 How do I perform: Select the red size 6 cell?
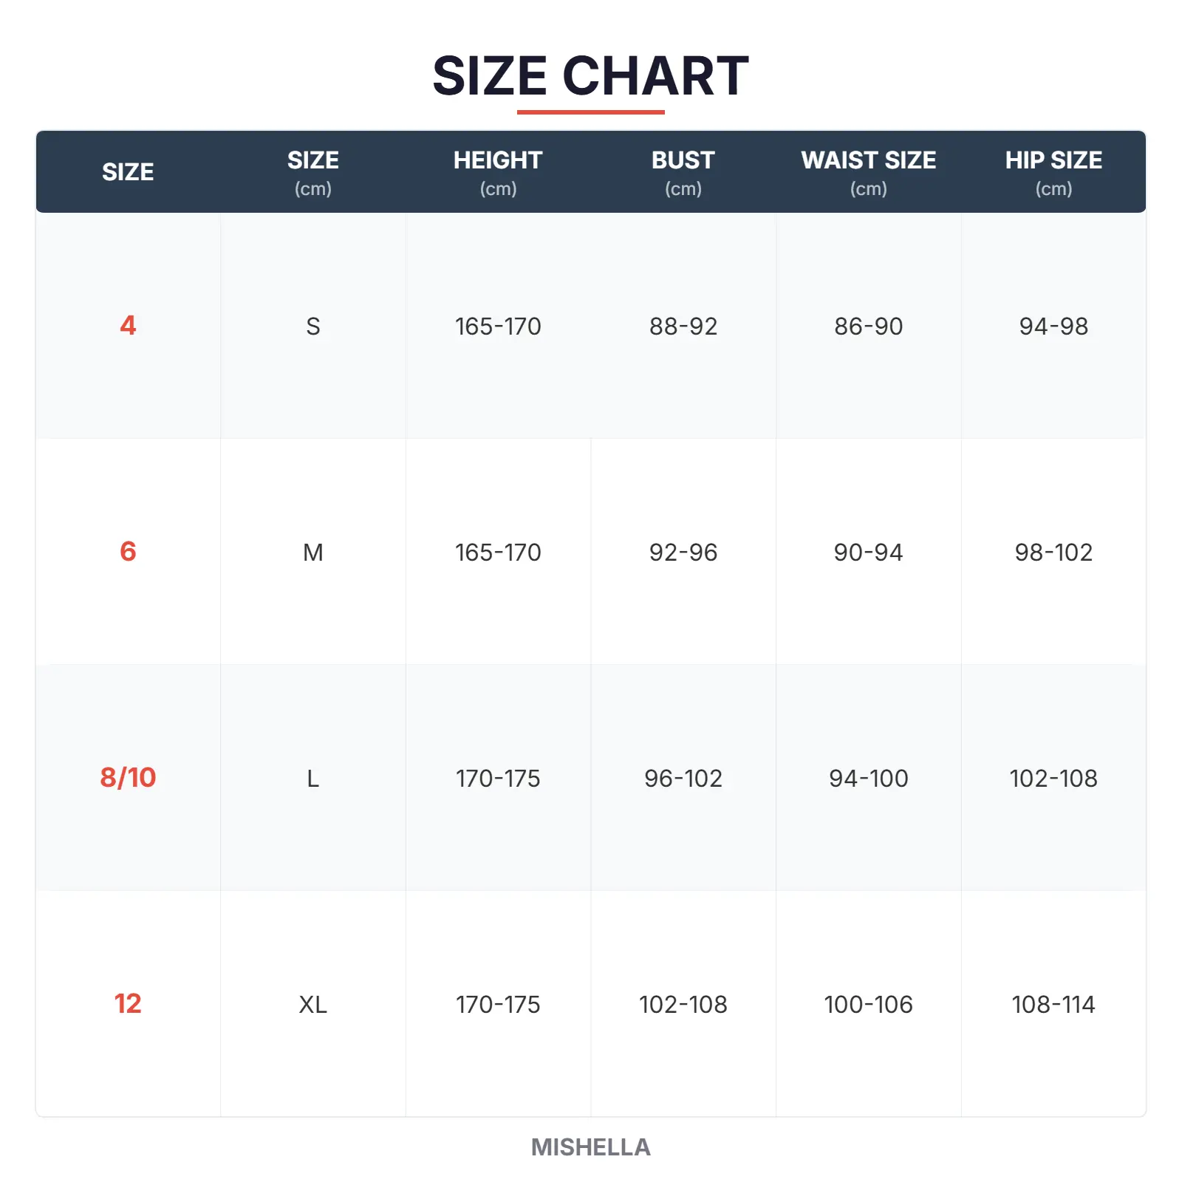tap(128, 552)
